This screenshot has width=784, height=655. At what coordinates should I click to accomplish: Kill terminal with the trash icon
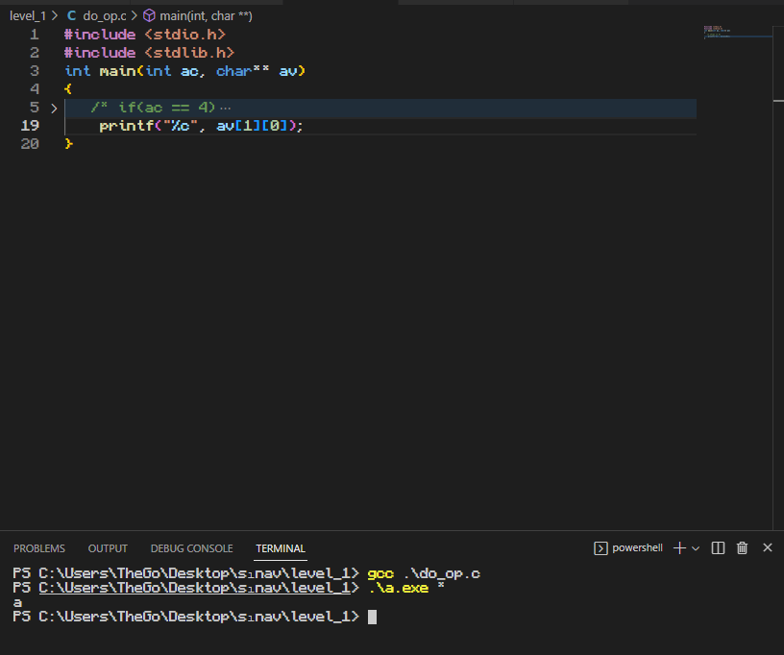tap(742, 548)
